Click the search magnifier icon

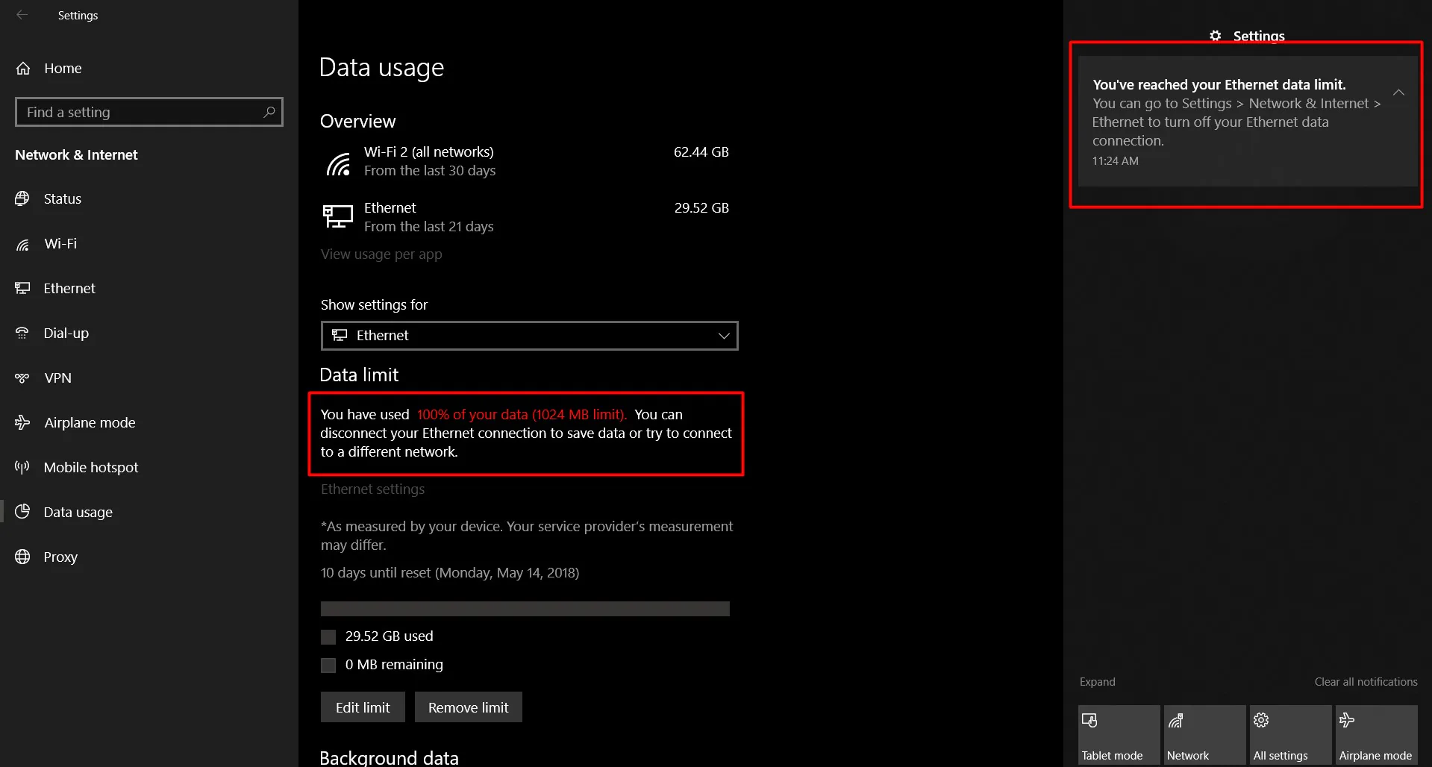269,112
